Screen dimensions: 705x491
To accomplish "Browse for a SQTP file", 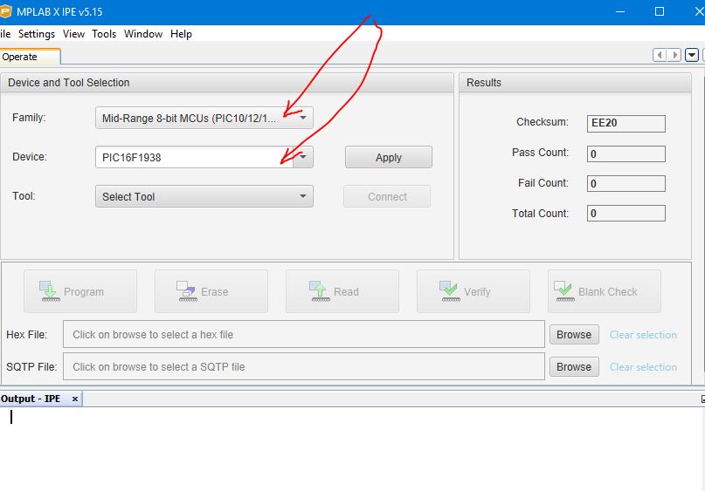I will click(574, 367).
